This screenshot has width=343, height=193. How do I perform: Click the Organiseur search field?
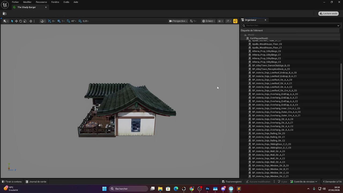coord(290,25)
